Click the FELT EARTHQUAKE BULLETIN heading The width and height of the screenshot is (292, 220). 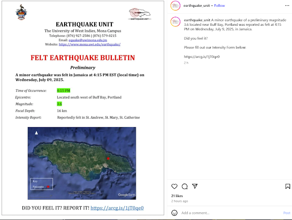point(83,58)
